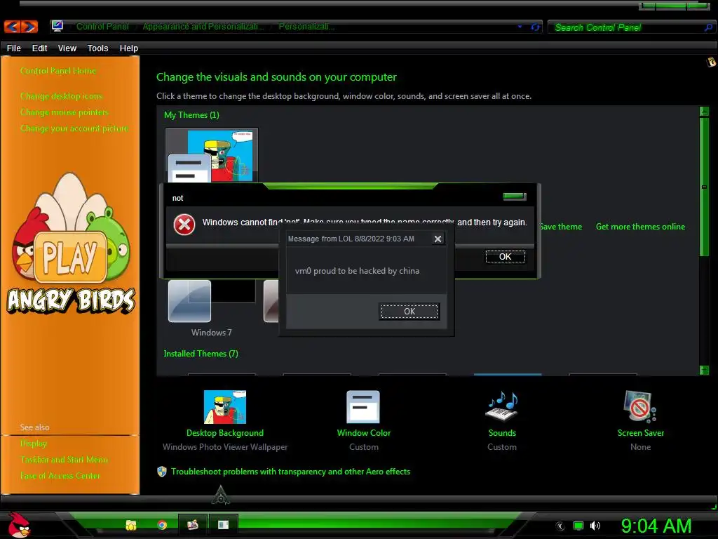This screenshot has height=539, width=718.
Task: Open the Help menu
Action: pos(129,48)
